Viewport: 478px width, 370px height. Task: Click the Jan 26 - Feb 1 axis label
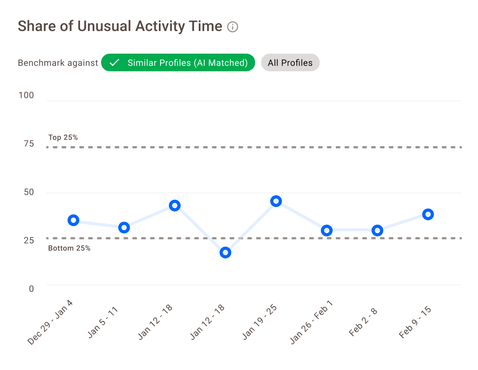tap(312, 322)
